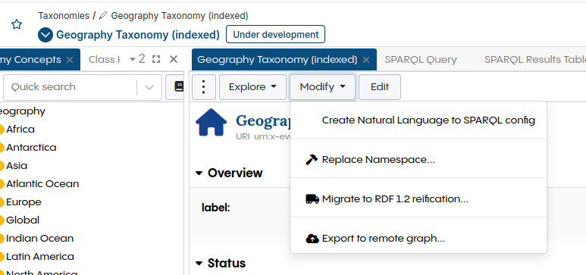Screen dimensions: 586x275
Task: Select Migrate to RDF 1.2 reification...
Action: [x=418, y=199]
